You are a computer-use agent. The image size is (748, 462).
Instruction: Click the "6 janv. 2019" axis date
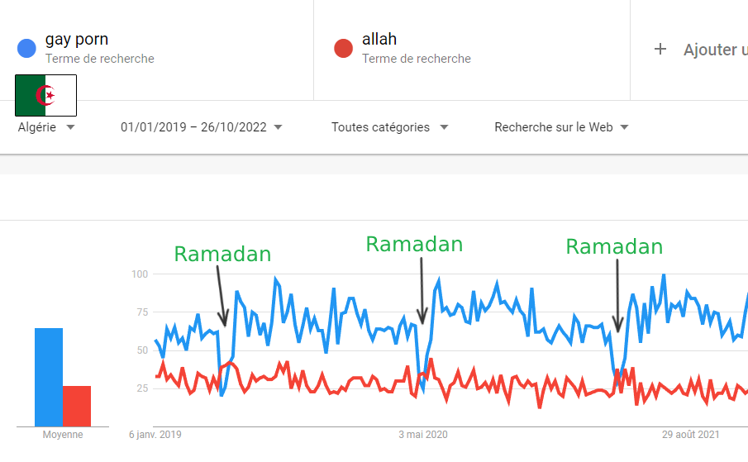(x=155, y=435)
